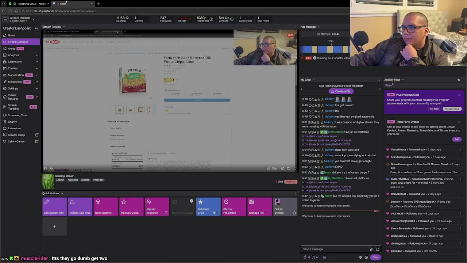Image resolution: width=467 pixels, height=263 pixels.
Task: Open a new browser tab
Action: coord(98,4)
